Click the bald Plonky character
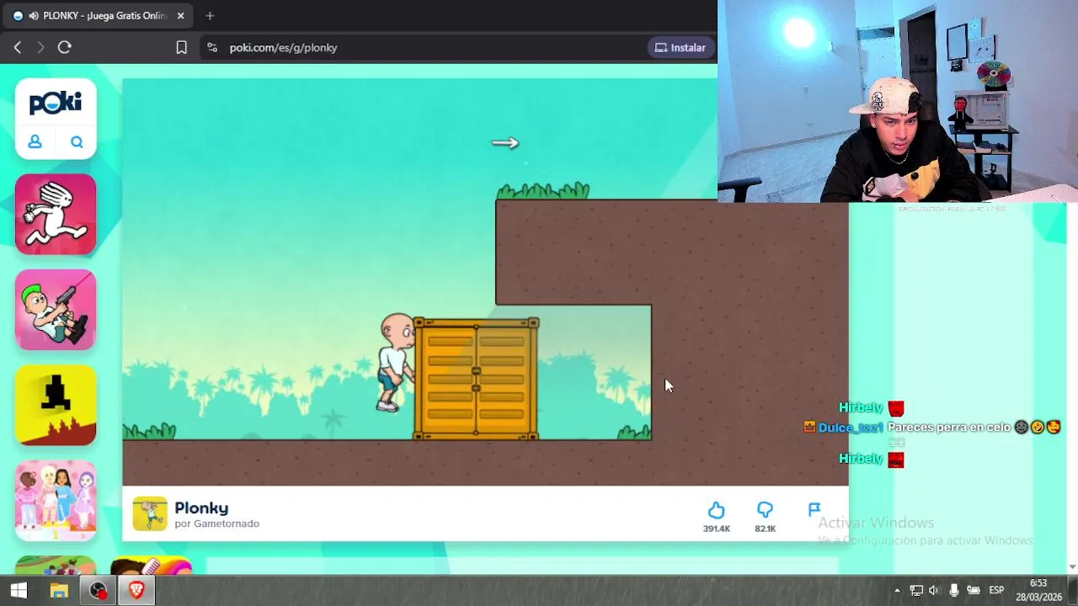 pos(396,363)
